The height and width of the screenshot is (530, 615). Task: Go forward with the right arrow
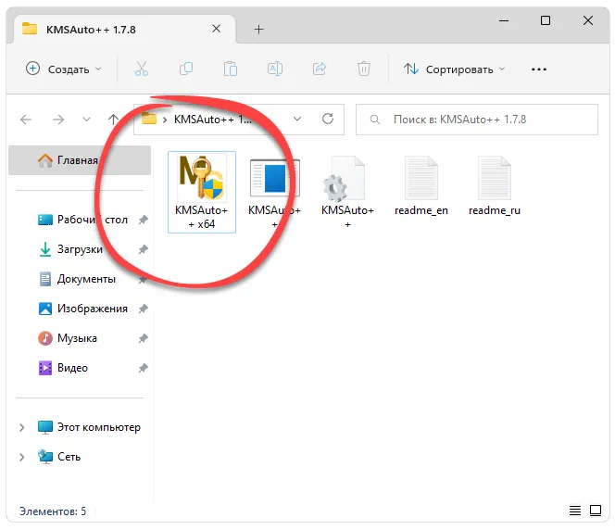(x=58, y=120)
